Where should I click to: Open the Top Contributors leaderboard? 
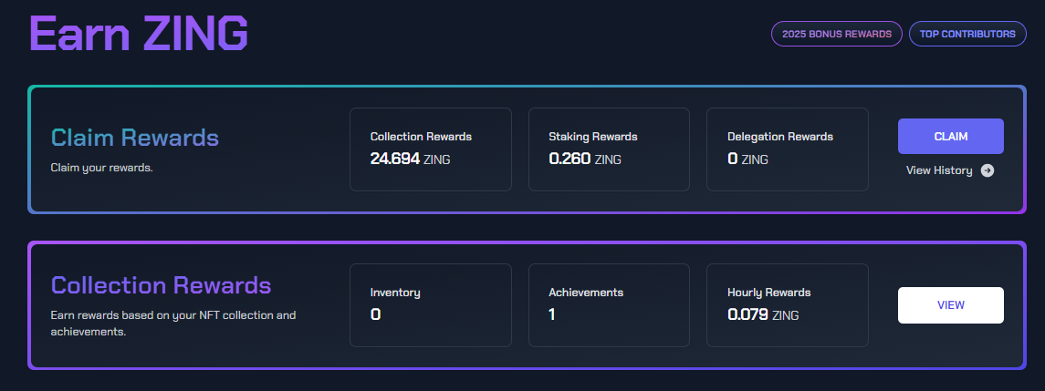967,34
